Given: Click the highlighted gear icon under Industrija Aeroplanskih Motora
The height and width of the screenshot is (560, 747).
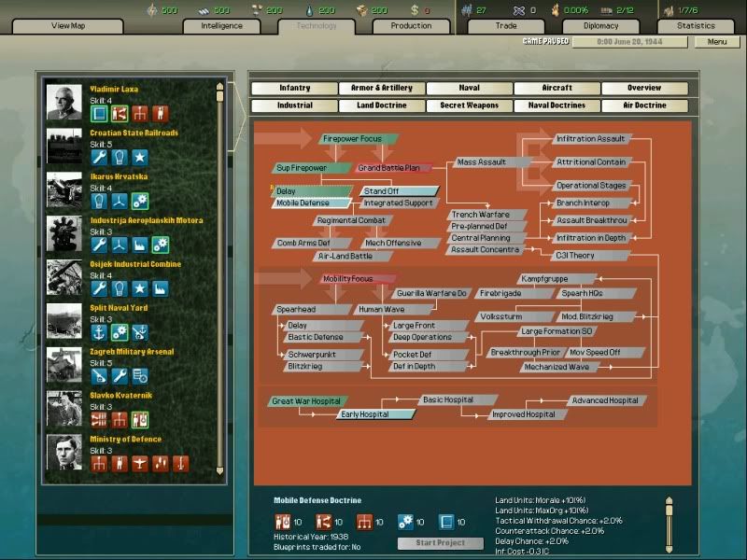Looking at the screenshot, I should coord(160,245).
